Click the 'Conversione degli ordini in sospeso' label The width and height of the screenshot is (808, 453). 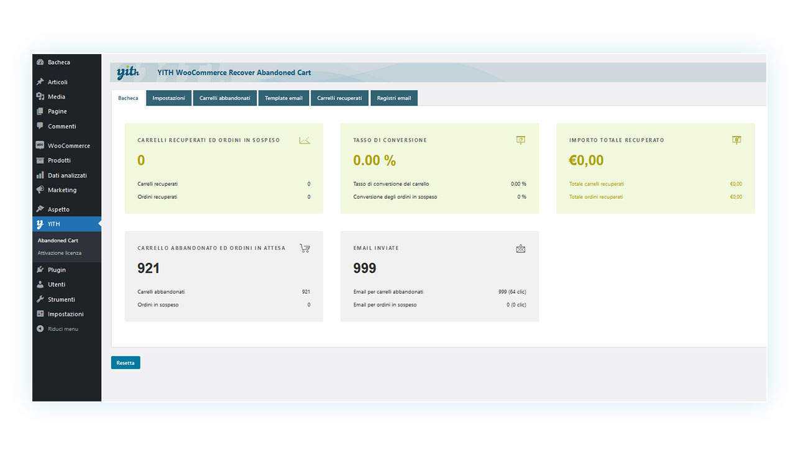coord(395,197)
